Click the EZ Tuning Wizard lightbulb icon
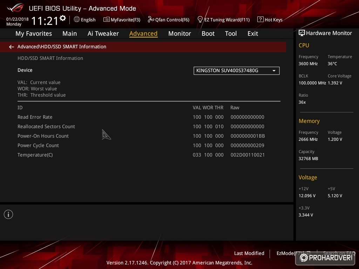This screenshot has height=269, width=359. [x=200, y=20]
